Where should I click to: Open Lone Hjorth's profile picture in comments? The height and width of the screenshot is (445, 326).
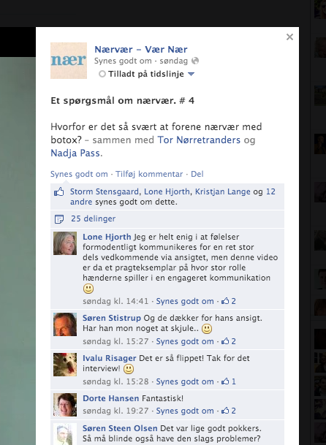[65, 243]
